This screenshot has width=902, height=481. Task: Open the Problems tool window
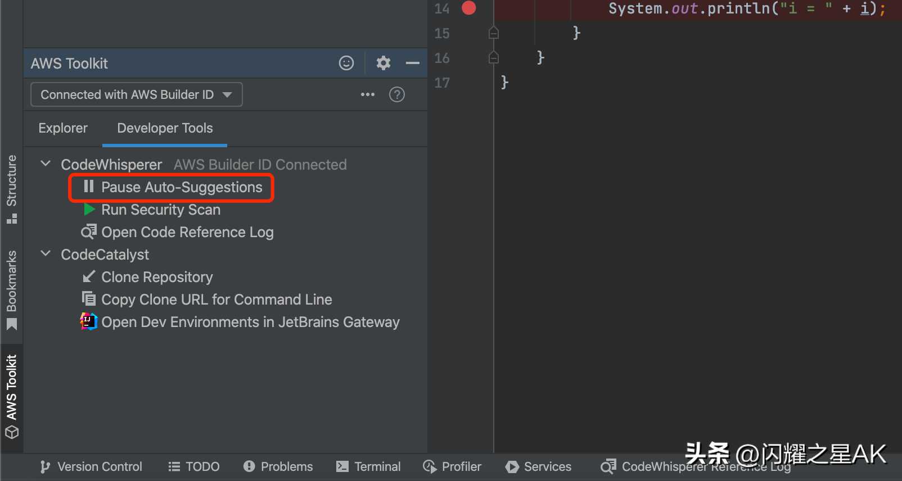(278, 467)
